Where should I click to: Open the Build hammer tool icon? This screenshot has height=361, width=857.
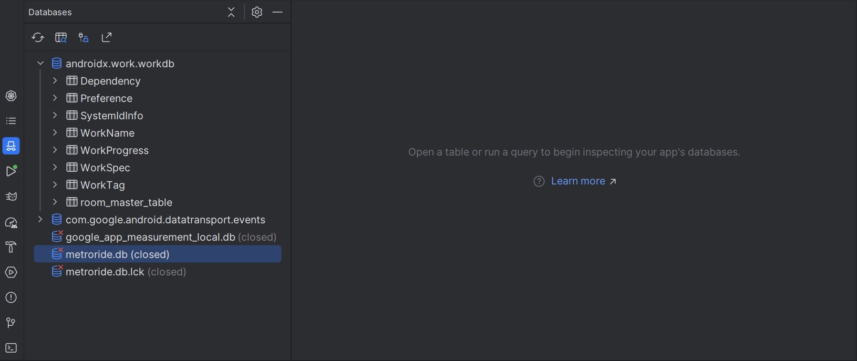(11, 247)
